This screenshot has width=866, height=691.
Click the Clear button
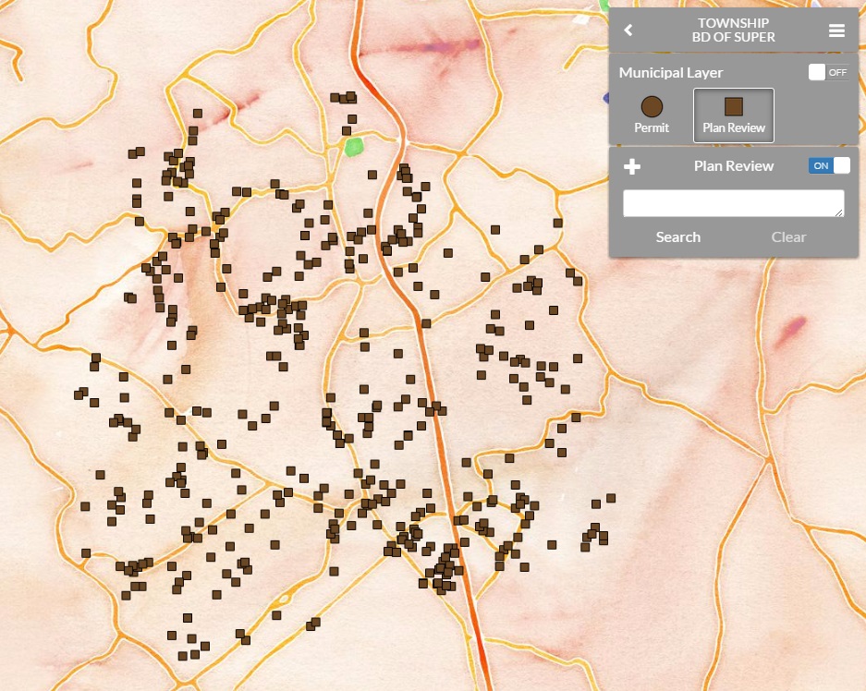point(788,236)
